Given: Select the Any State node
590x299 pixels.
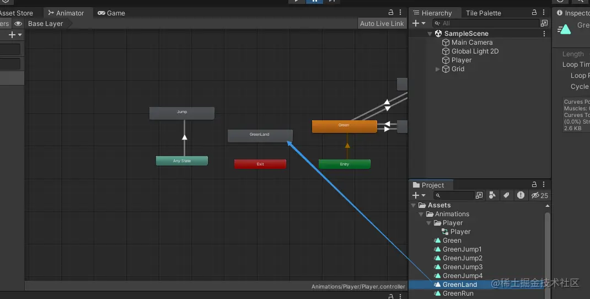Looking at the screenshot, I should 182,161.
